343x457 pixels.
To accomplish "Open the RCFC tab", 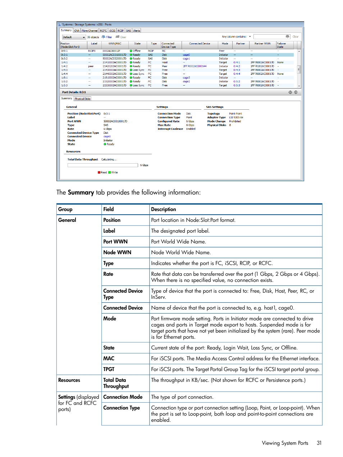I will (104, 31).
